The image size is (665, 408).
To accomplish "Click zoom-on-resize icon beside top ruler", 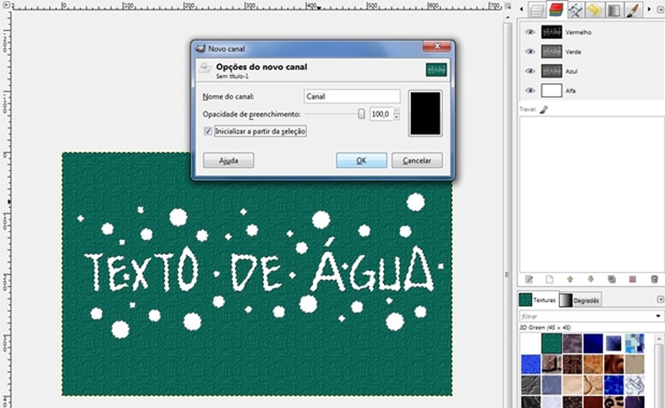I will click(x=508, y=5).
